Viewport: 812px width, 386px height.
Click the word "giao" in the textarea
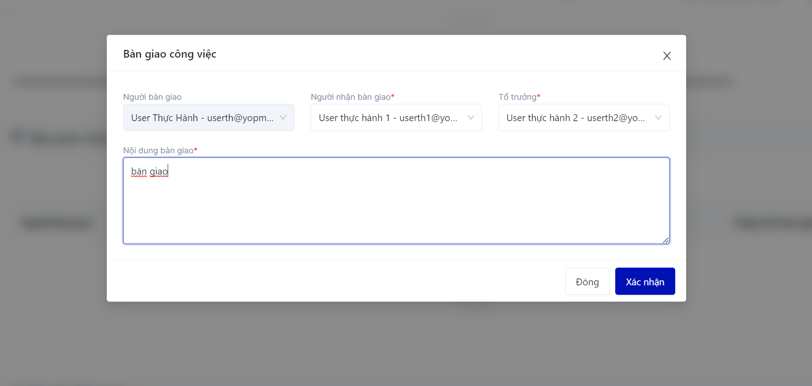pyautogui.click(x=159, y=171)
